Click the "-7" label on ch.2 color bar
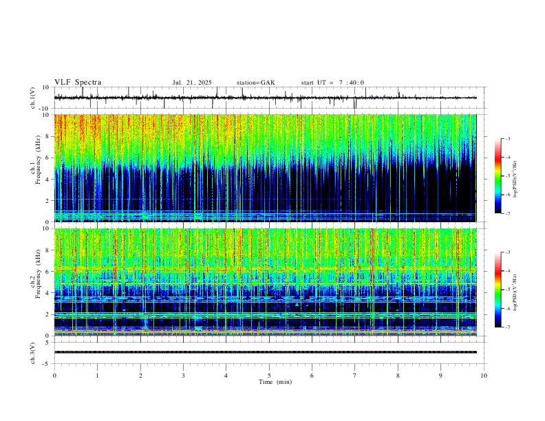The image size is (545, 421). point(507,327)
